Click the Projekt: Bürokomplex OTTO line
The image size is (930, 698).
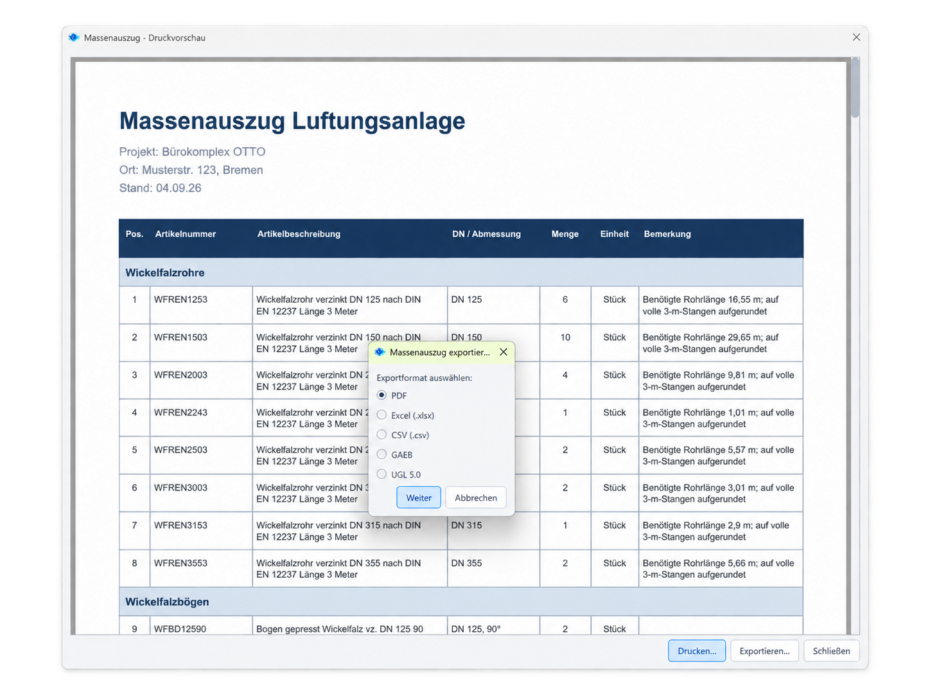pos(192,152)
